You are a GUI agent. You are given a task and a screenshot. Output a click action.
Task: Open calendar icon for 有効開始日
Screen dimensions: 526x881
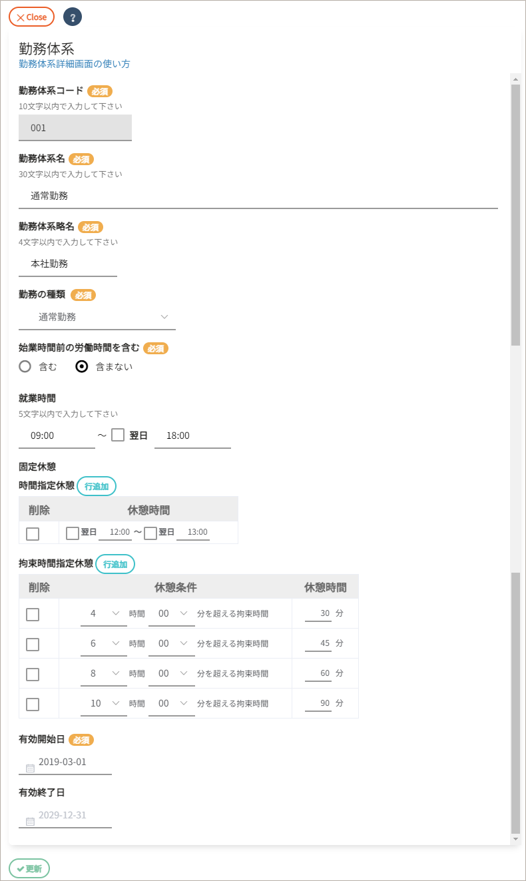30,768
